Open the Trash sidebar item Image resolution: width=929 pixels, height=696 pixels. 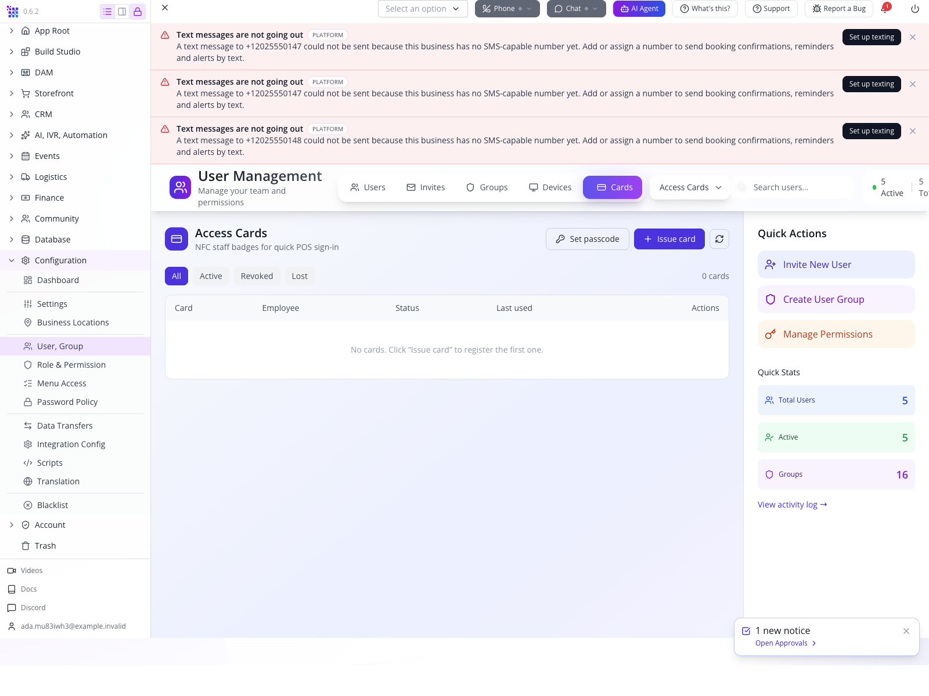(x=75, y=546)
